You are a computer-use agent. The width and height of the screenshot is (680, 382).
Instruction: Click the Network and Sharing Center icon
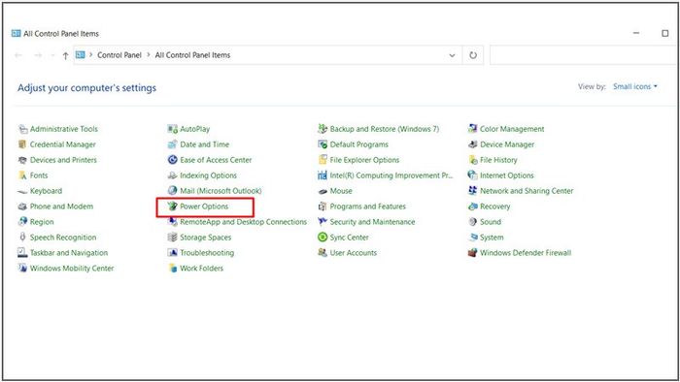[473, 191]
